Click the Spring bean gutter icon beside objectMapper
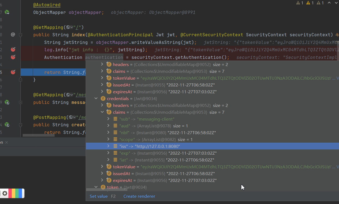339x204 pixels. 7,12
